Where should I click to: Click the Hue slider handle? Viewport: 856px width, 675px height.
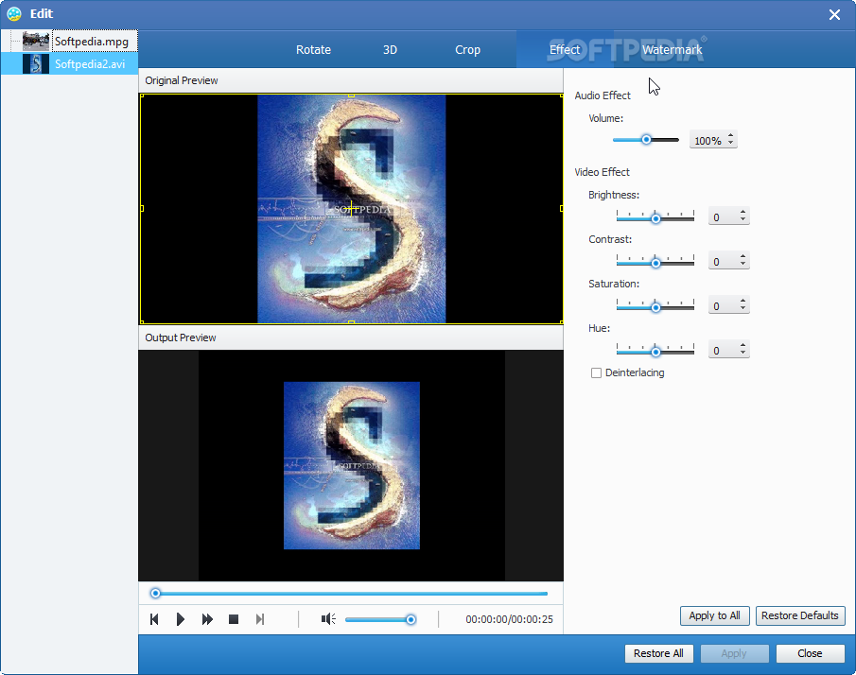click(x=655, y=352)
